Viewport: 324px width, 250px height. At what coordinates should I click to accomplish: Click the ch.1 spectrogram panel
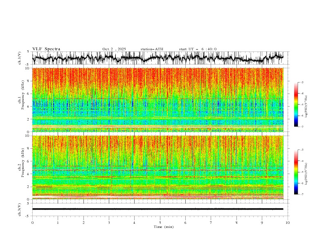(158, 100)
